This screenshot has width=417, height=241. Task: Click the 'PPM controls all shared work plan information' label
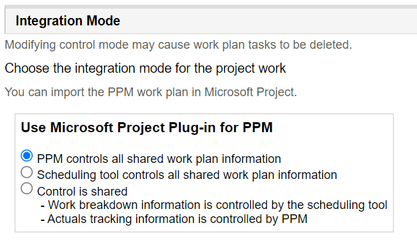pos(159,159)
